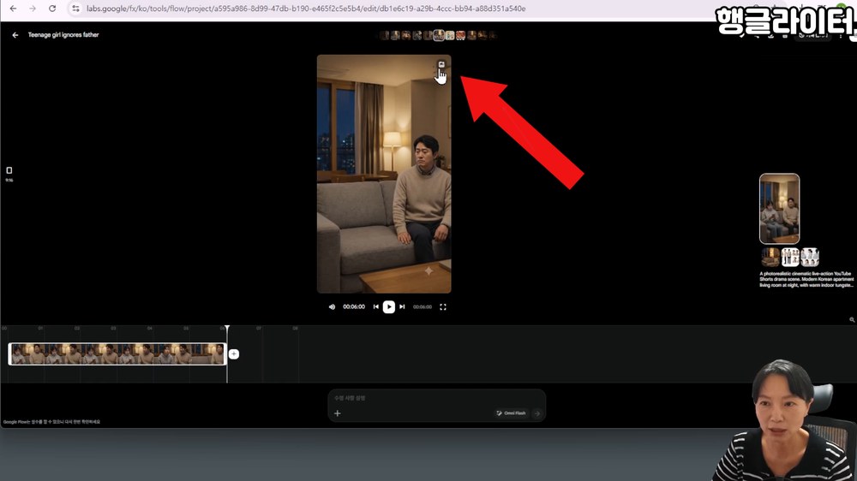Go back using the project title arrow

(x=15, y=35)
